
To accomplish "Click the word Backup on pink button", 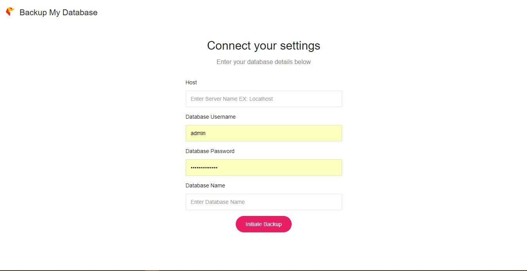I will [x=272, y=224].
